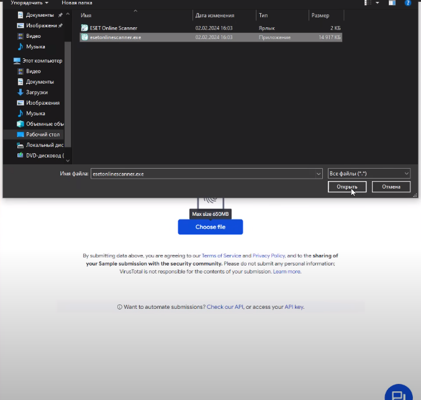421x400 pixels.
Task: Click the Открыть button
Action: (x=347, y=187)
